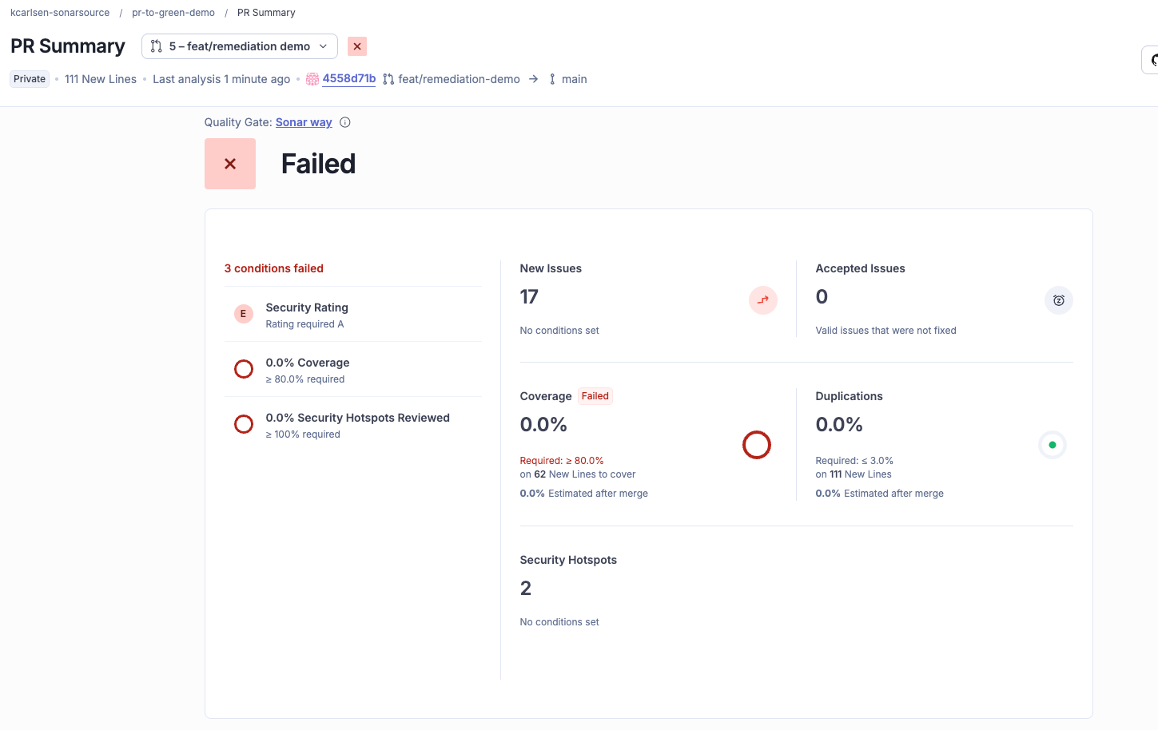Click the Coverage red ring indicator
Screen dimensions: 1158x730
click(756, 445)
